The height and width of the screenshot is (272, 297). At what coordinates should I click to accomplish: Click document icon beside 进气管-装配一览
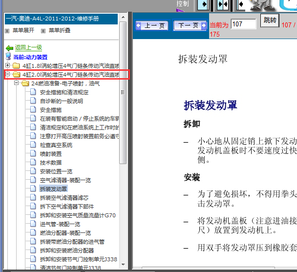[33, 224]
